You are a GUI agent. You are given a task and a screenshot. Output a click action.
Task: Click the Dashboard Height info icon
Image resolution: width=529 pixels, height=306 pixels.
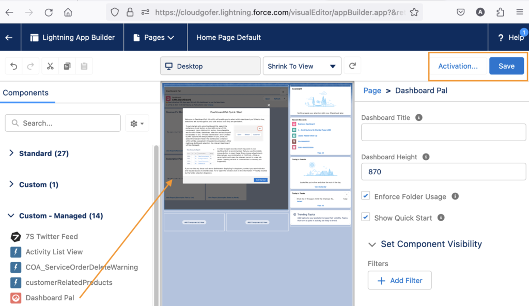(x=426, y=157)
